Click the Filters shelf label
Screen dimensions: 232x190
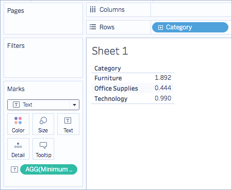click(16, 46)
